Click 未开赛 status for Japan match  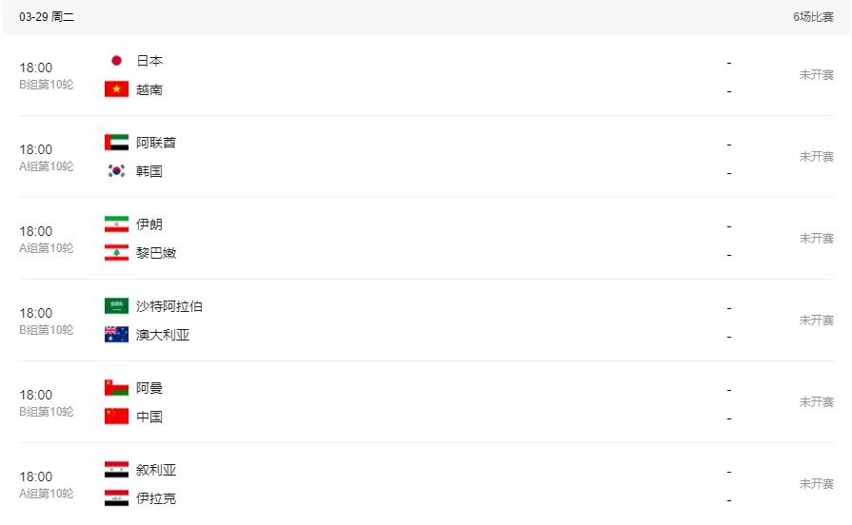click(816, 75)
